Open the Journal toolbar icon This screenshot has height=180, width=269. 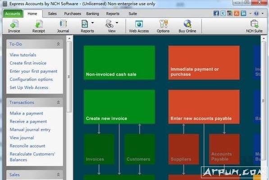[x=63, y=24]
